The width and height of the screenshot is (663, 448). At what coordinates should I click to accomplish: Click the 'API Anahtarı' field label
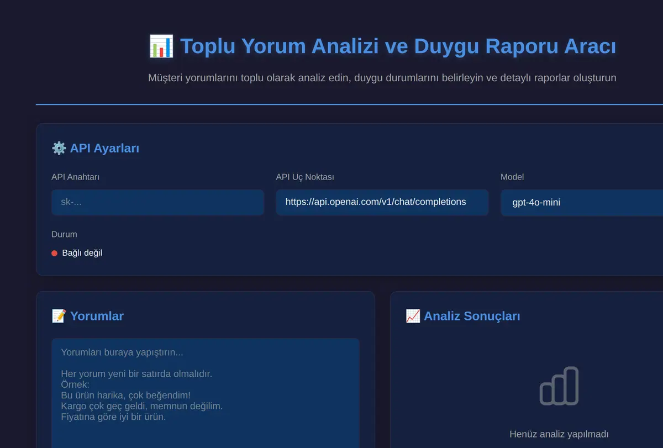tap(75, 177)
